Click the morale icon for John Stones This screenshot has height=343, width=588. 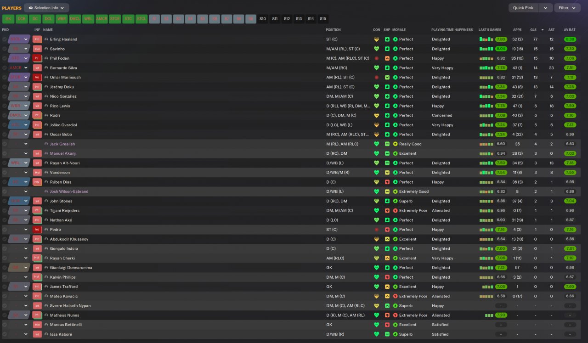click(395, 201)
